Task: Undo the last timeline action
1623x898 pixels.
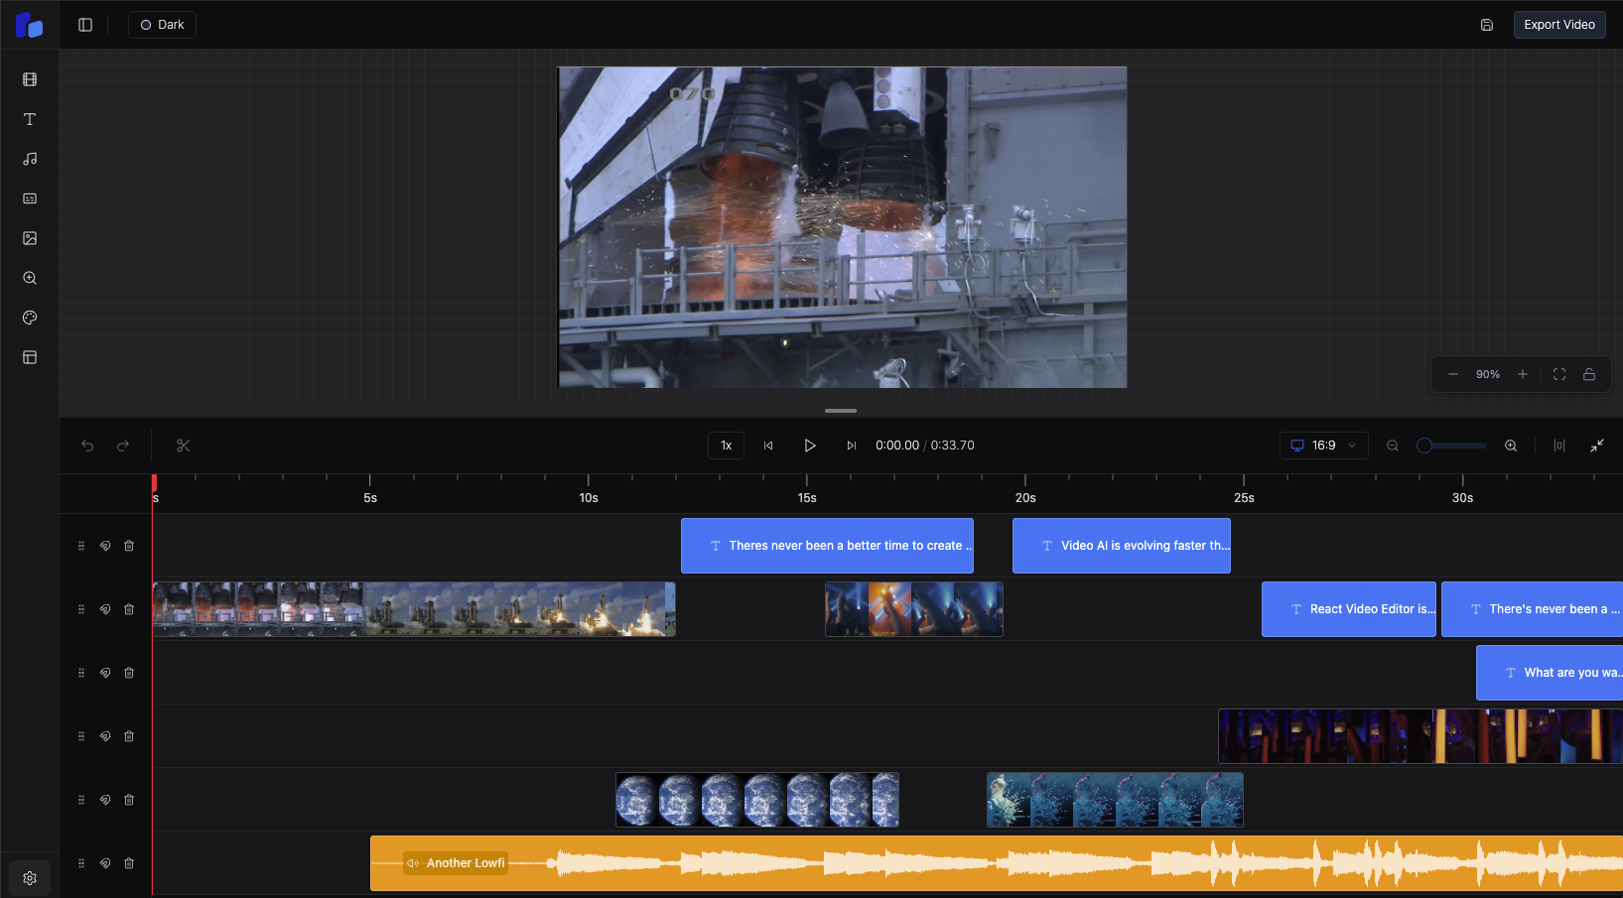Action: 87,446
